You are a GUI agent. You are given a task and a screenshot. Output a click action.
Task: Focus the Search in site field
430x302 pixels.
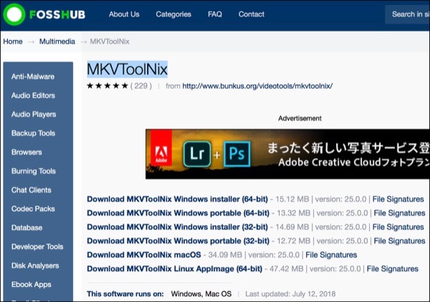point(408,14)
